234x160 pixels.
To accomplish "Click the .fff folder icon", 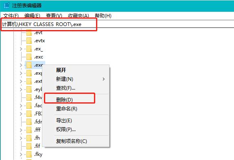I will click(29, 130).
